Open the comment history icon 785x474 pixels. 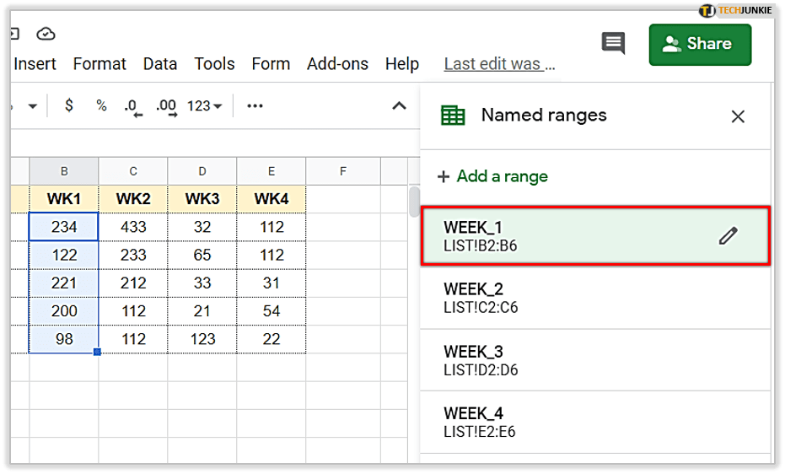(613, 44)
